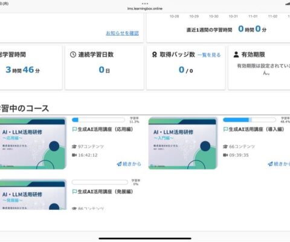Click the lms.learningbox.online address bar
Image resolution: width=290 pixels, height=242 pixels.
(145, 8)
